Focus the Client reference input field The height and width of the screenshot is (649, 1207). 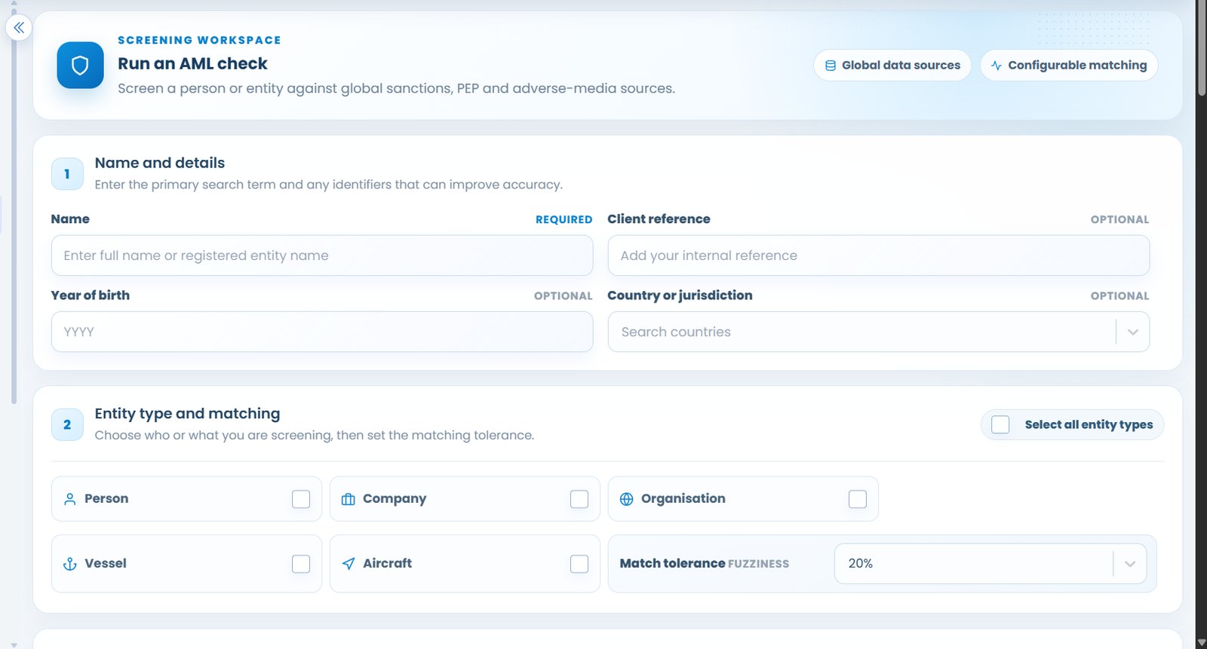click(879, 256)
